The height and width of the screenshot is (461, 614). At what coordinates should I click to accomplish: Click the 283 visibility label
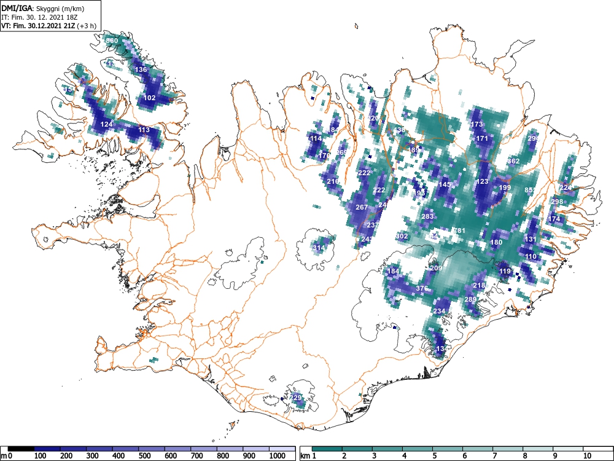click(x=427, y=216)
